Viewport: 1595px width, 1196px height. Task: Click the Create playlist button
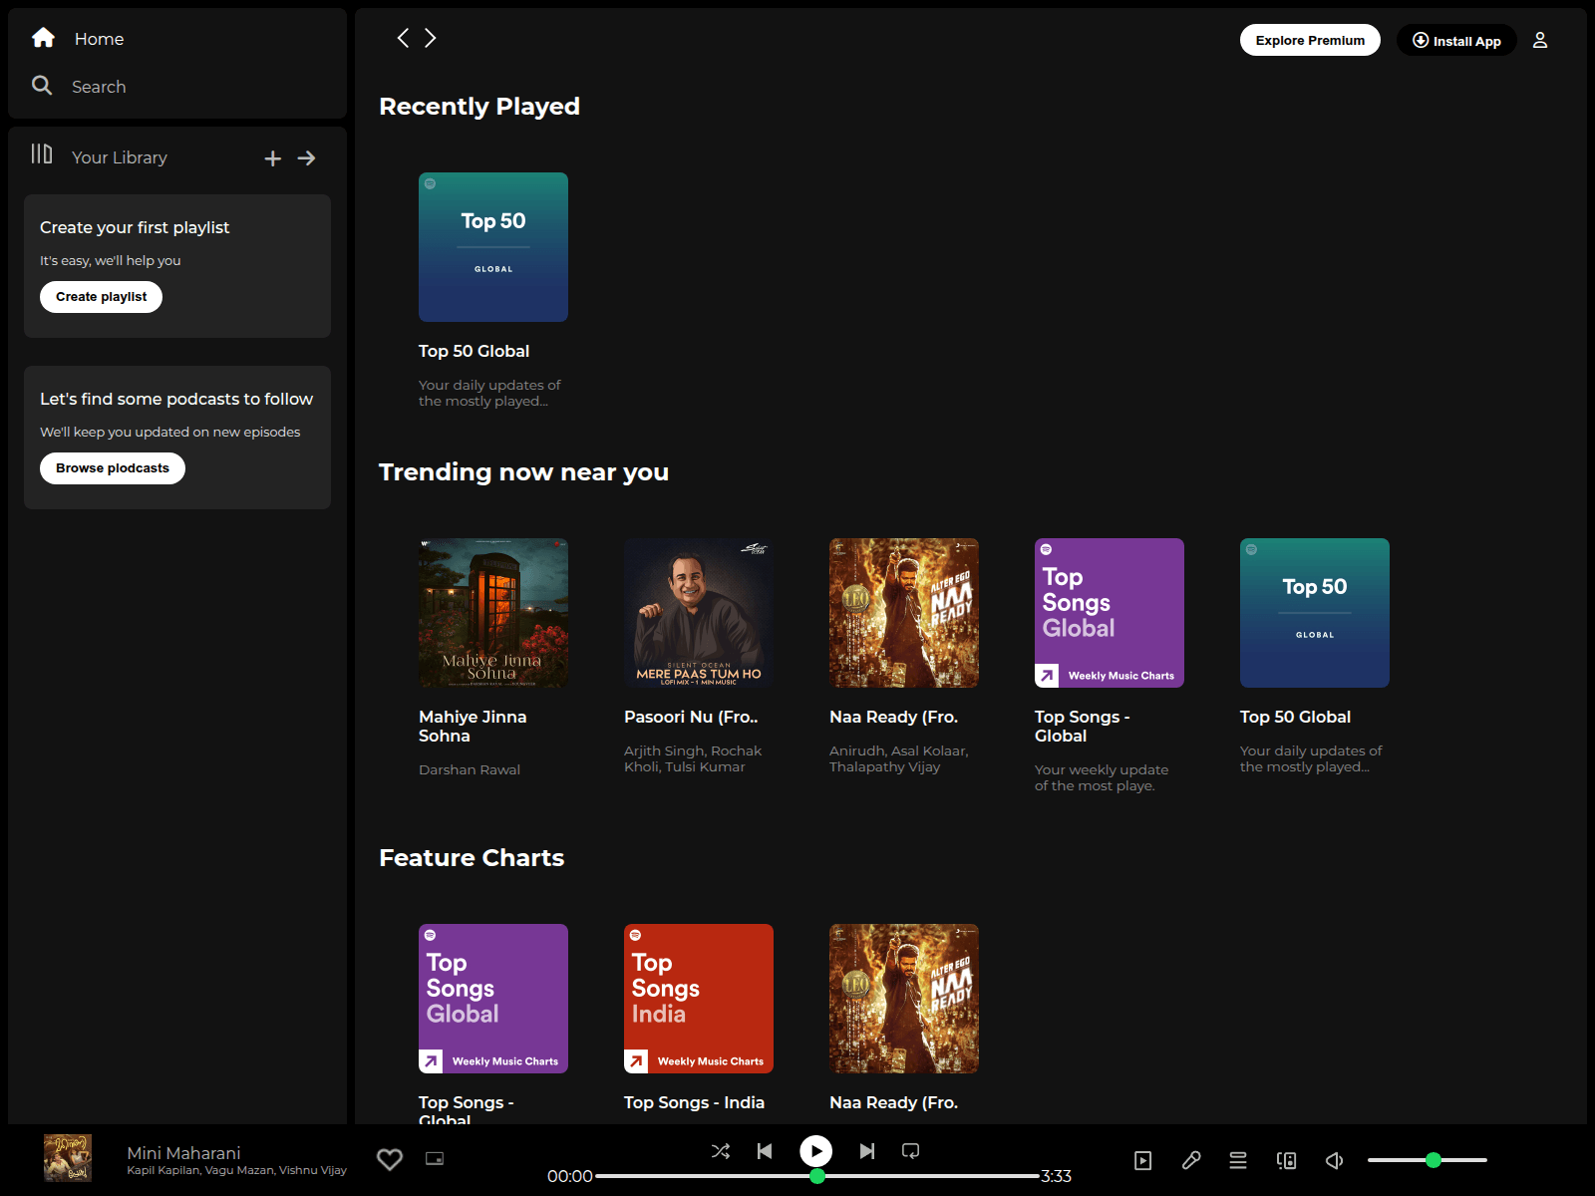pyautogui.click(x=101, y=297)
